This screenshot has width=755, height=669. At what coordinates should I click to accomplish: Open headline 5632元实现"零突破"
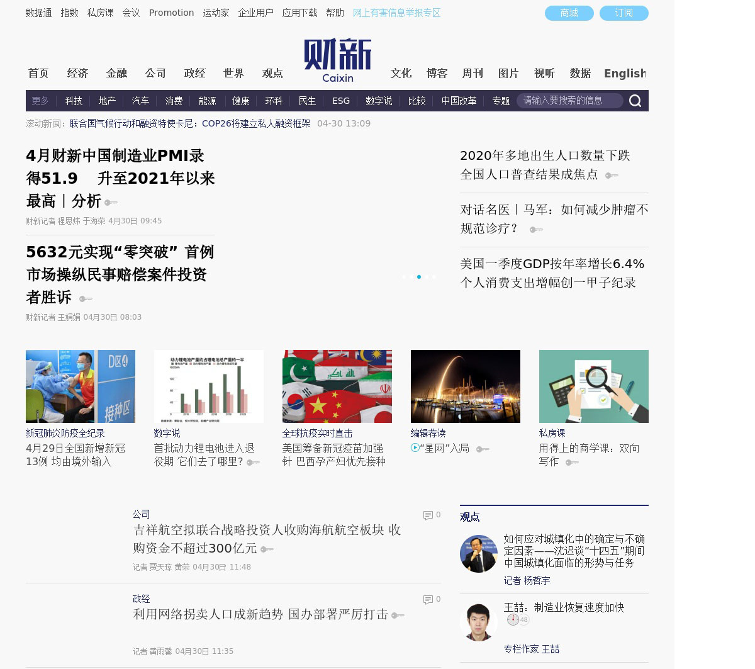pos(120,274)
